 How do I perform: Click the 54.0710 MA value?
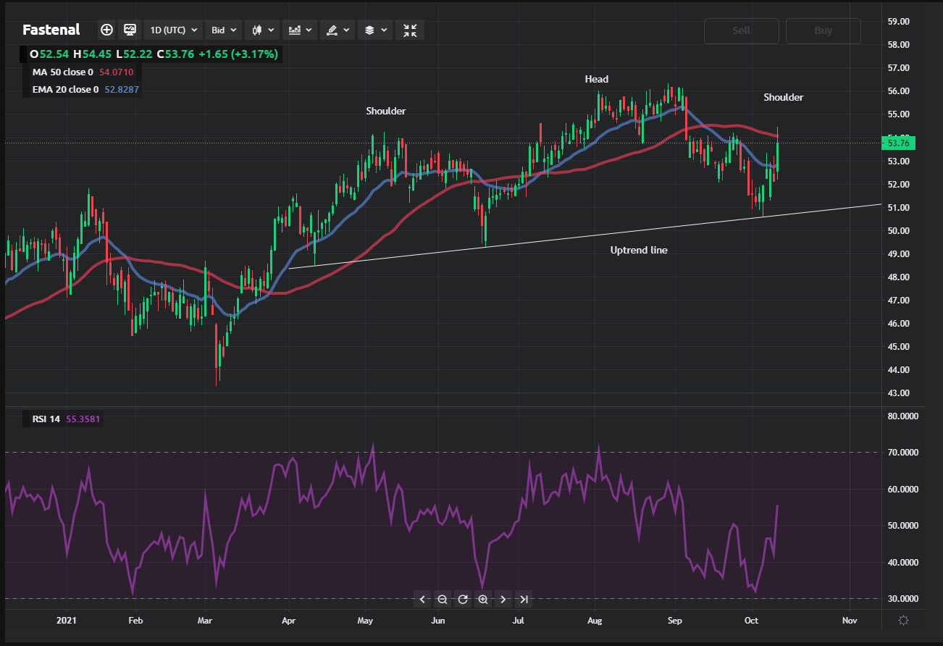point(117,72)
